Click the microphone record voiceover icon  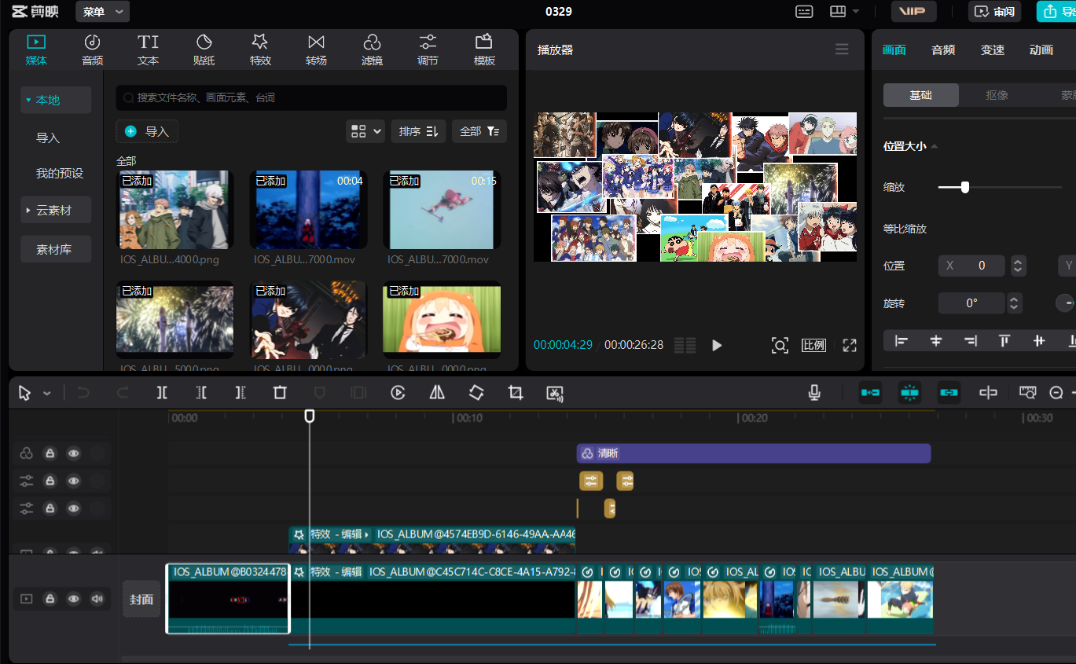(814, 393)
